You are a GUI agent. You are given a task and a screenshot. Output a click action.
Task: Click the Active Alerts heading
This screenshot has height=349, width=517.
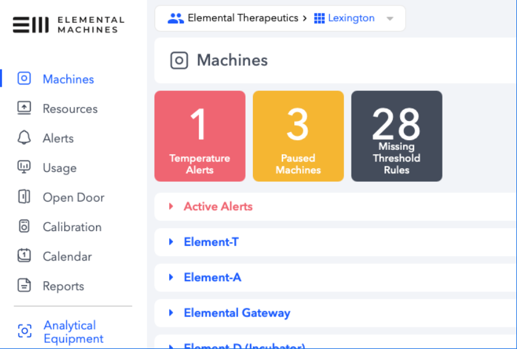click(218, 206)
